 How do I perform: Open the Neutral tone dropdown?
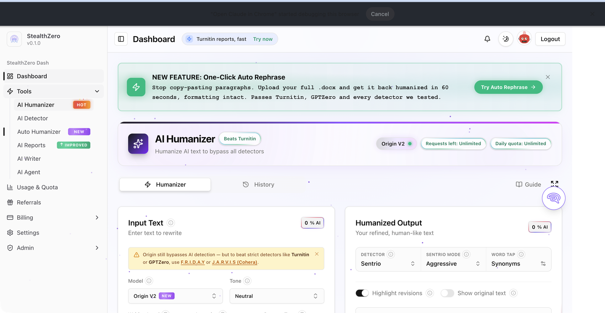tap(277, 296)
